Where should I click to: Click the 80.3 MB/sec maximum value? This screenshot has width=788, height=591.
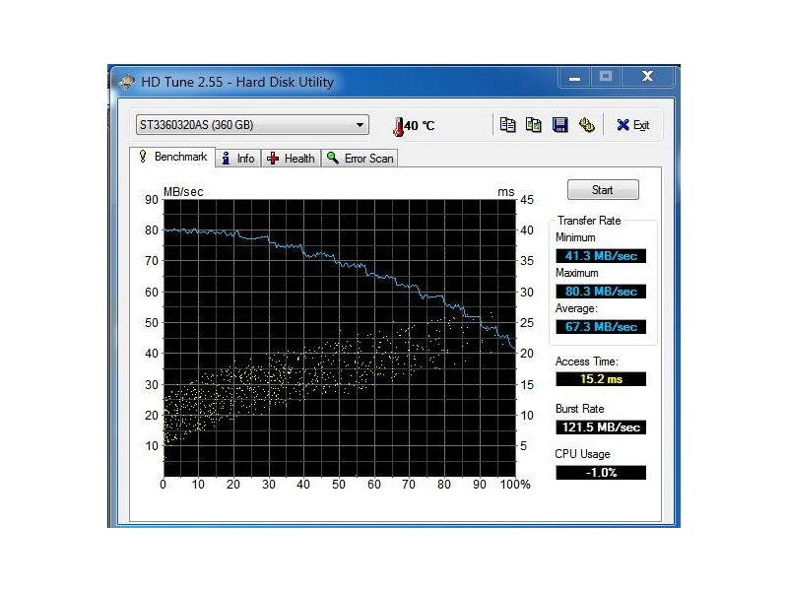(x=601, y=292)
